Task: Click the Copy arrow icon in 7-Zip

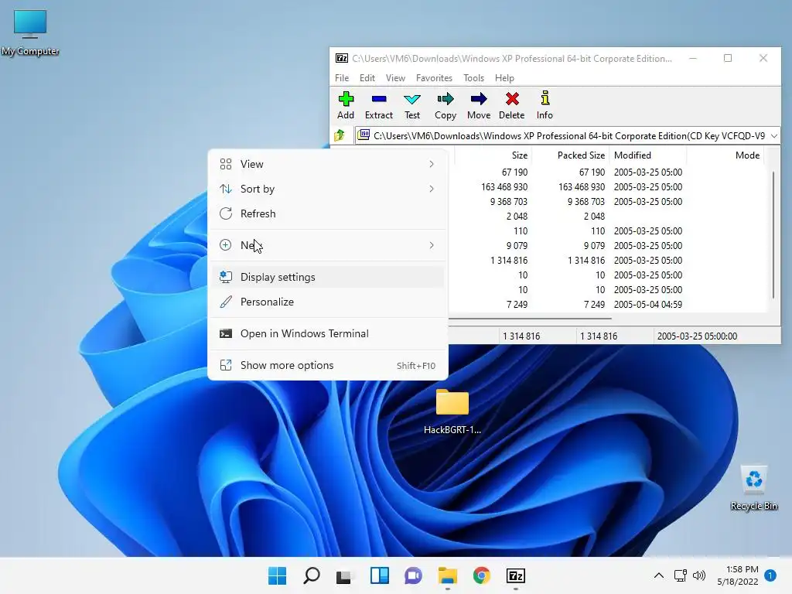Action: pos(445,105)
